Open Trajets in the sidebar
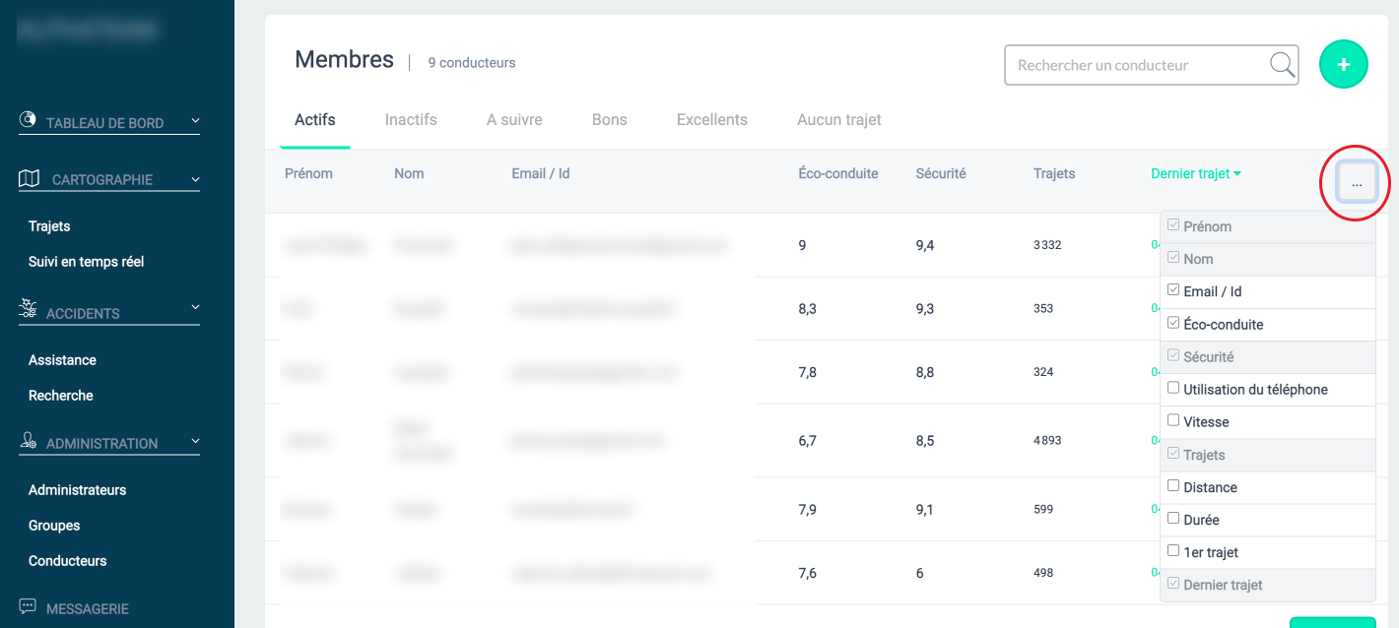 [49, 225]
